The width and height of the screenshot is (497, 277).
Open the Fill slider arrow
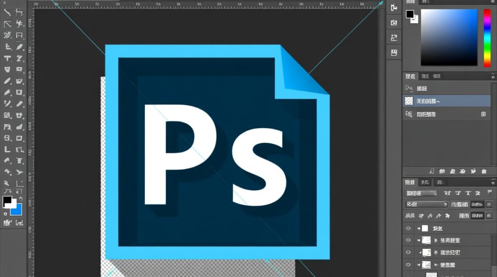[489, 216]
